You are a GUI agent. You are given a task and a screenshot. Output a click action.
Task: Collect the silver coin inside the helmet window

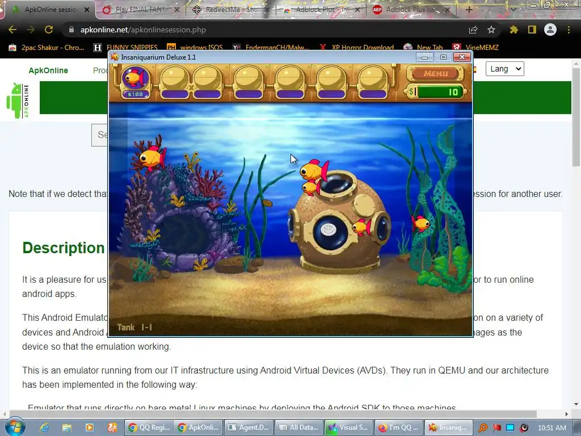pyautogui.click(x=329, y=230)
